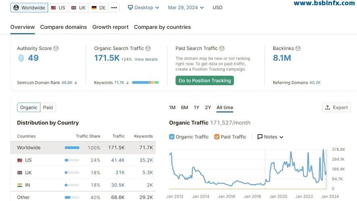The width and height of the screenshot is (357, 201).
Task: Click the View details link
Action: tap(146, 59)
